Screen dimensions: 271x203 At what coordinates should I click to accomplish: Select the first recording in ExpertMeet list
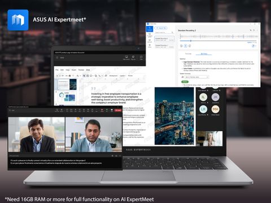coord(164,39)
